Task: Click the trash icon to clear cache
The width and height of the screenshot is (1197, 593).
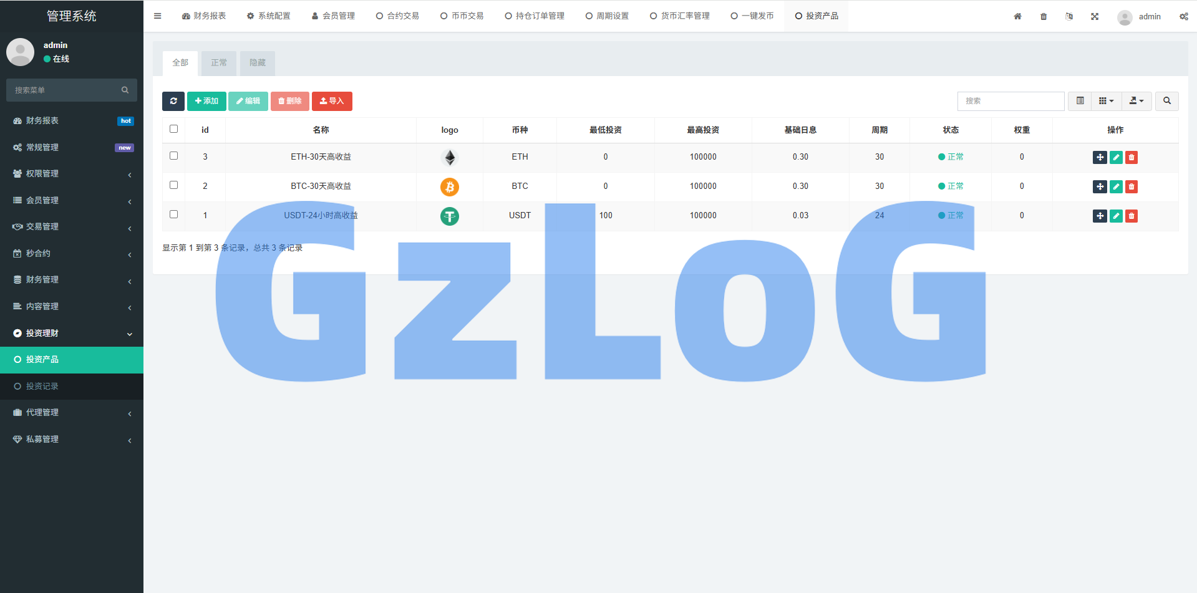Action: click(1044, 16)
